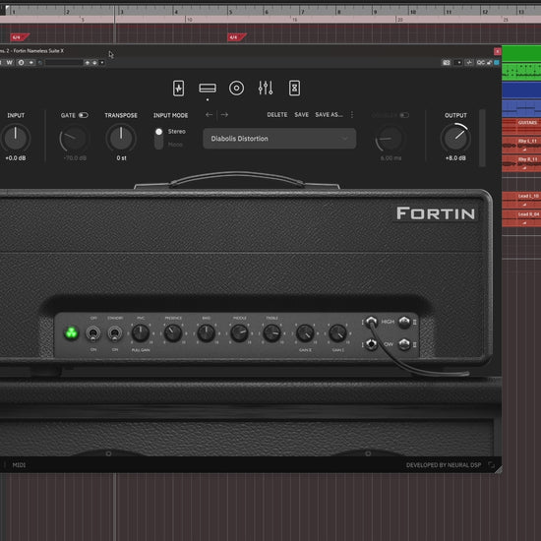
Task: Click the INPUT gain knob
Action: click(x=16, y=138)
